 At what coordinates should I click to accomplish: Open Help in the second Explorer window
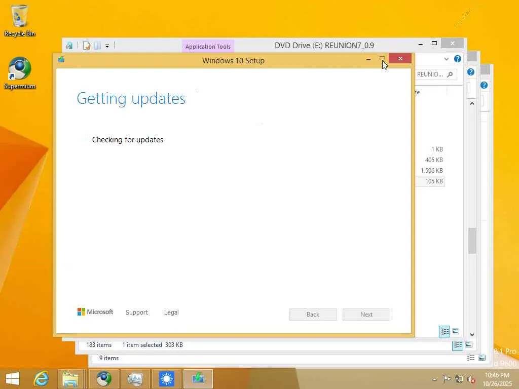(471, 72)
